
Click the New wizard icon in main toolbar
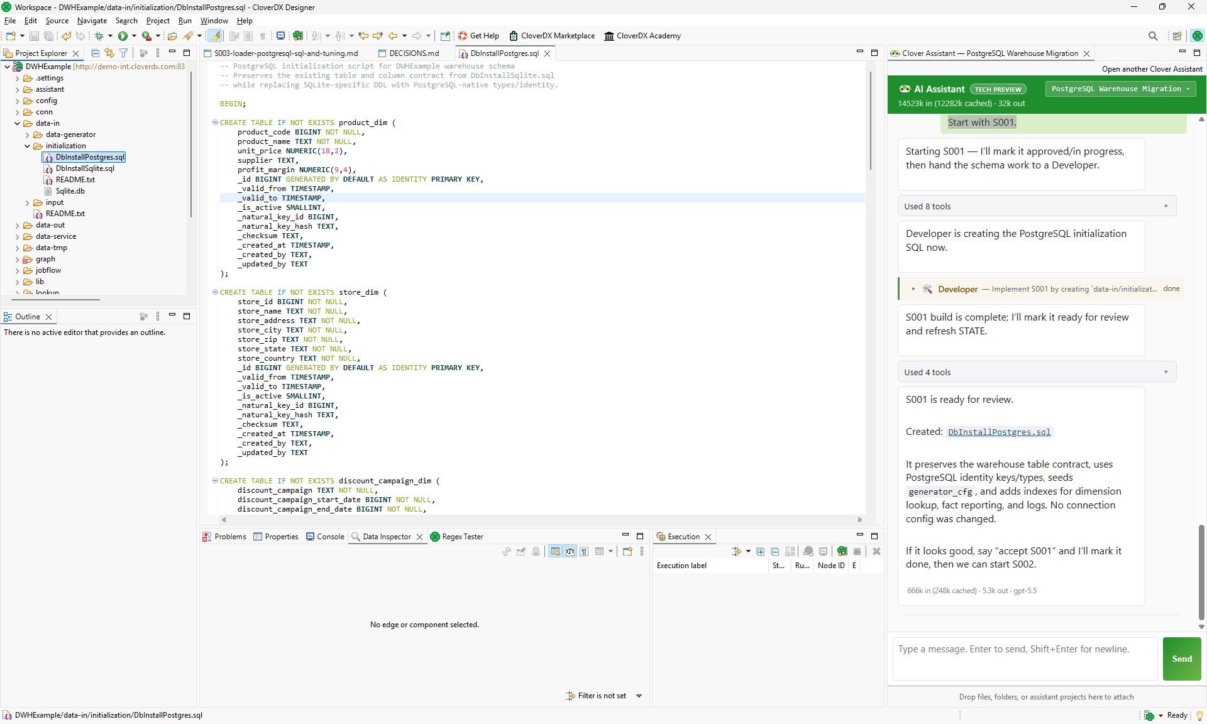point(11,36)
